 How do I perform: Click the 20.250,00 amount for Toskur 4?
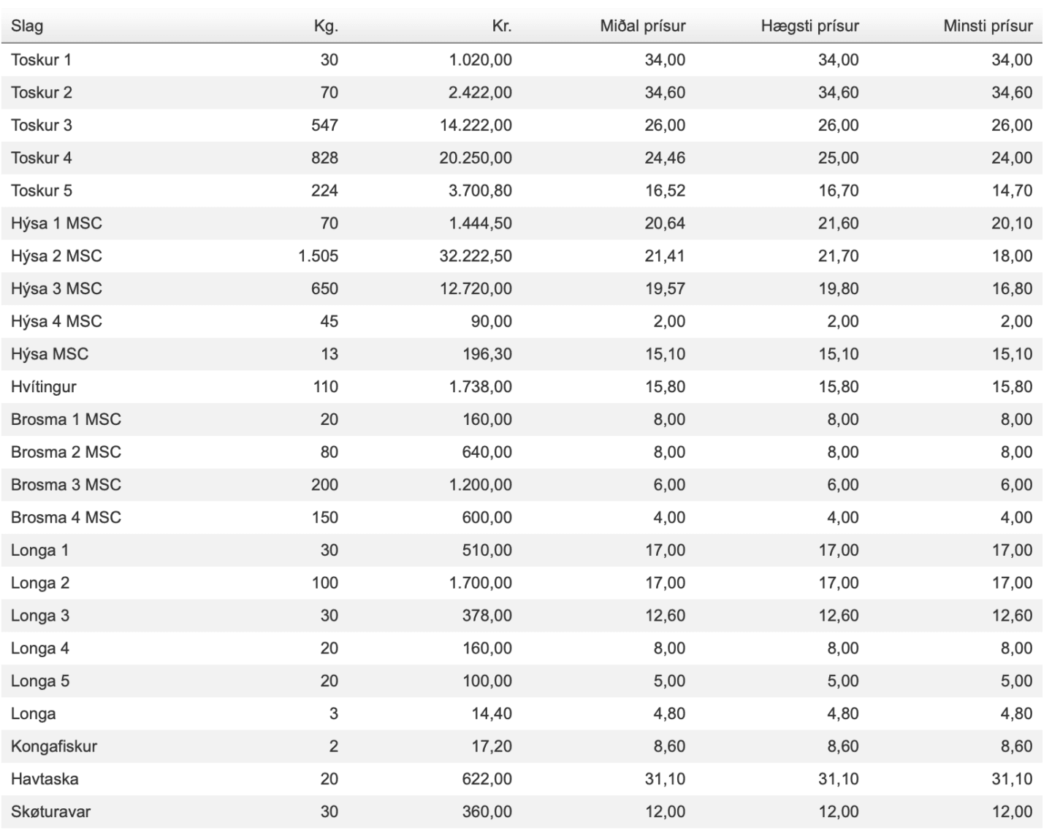(476, 158)
